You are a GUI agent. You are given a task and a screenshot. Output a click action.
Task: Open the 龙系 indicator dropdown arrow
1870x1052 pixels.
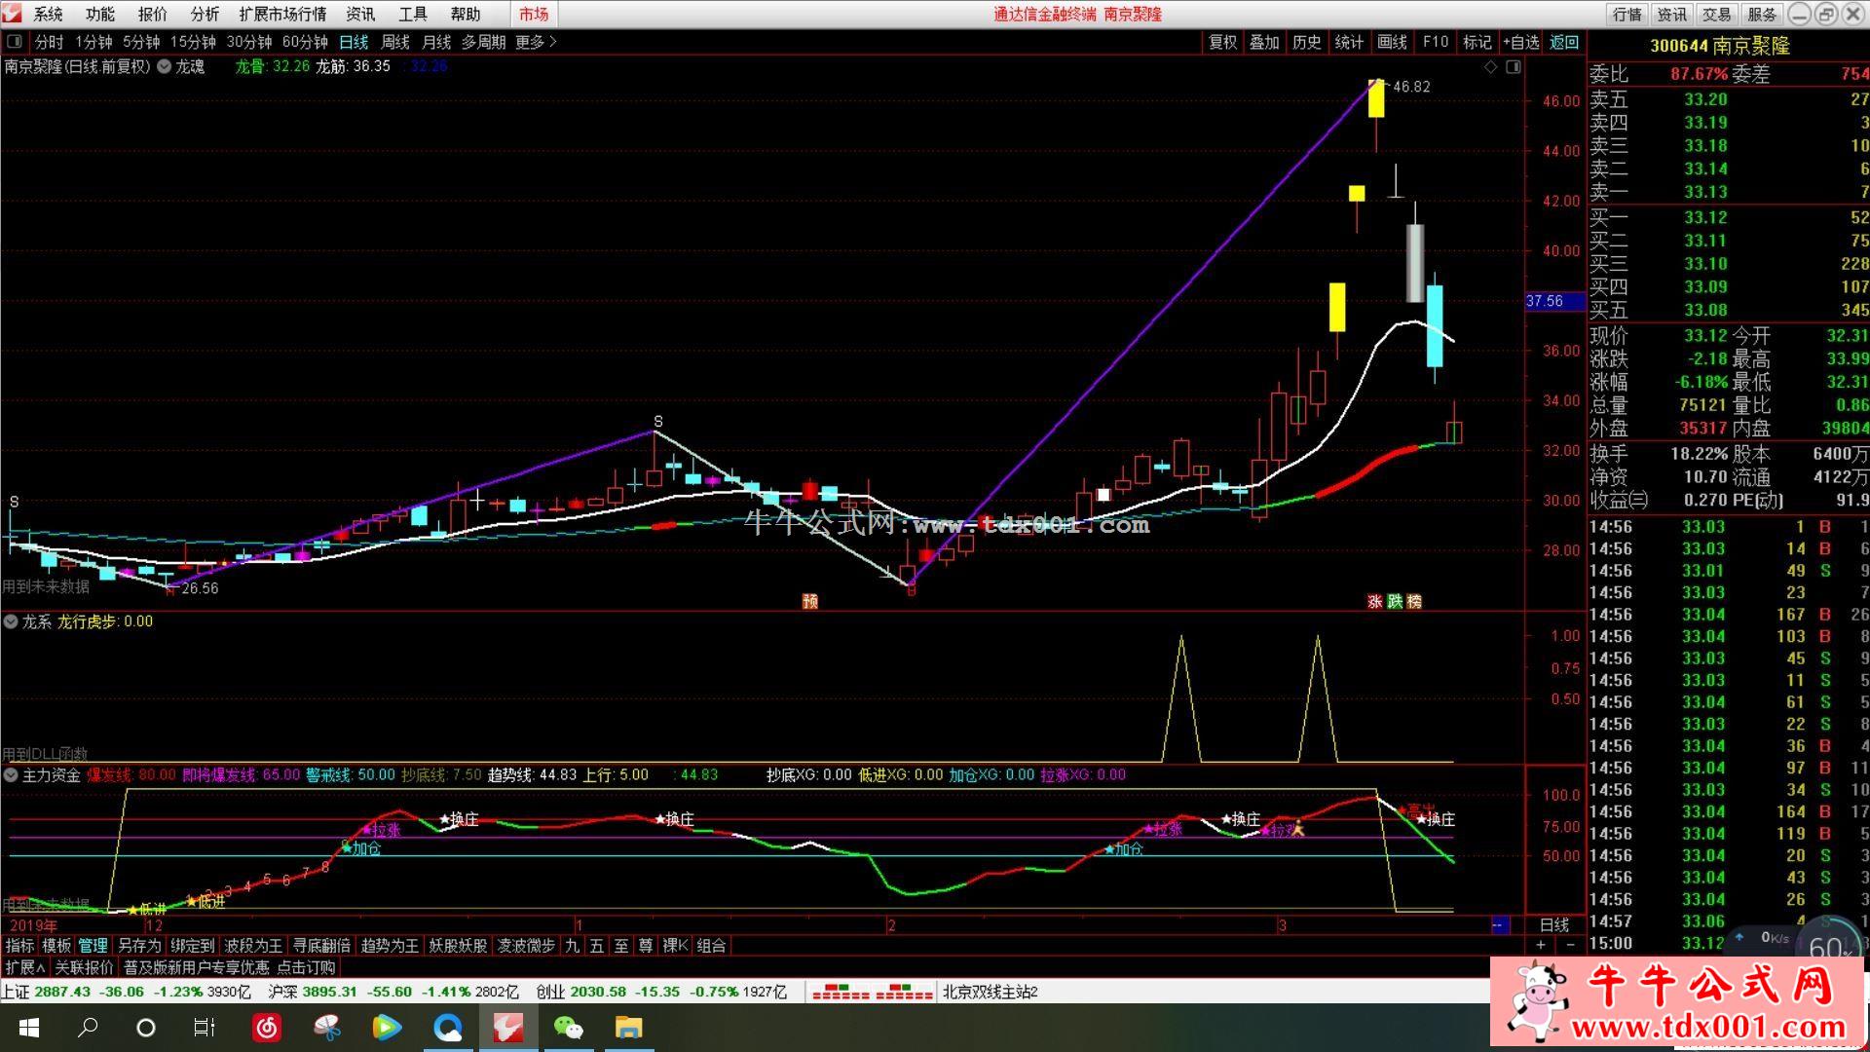11,621
